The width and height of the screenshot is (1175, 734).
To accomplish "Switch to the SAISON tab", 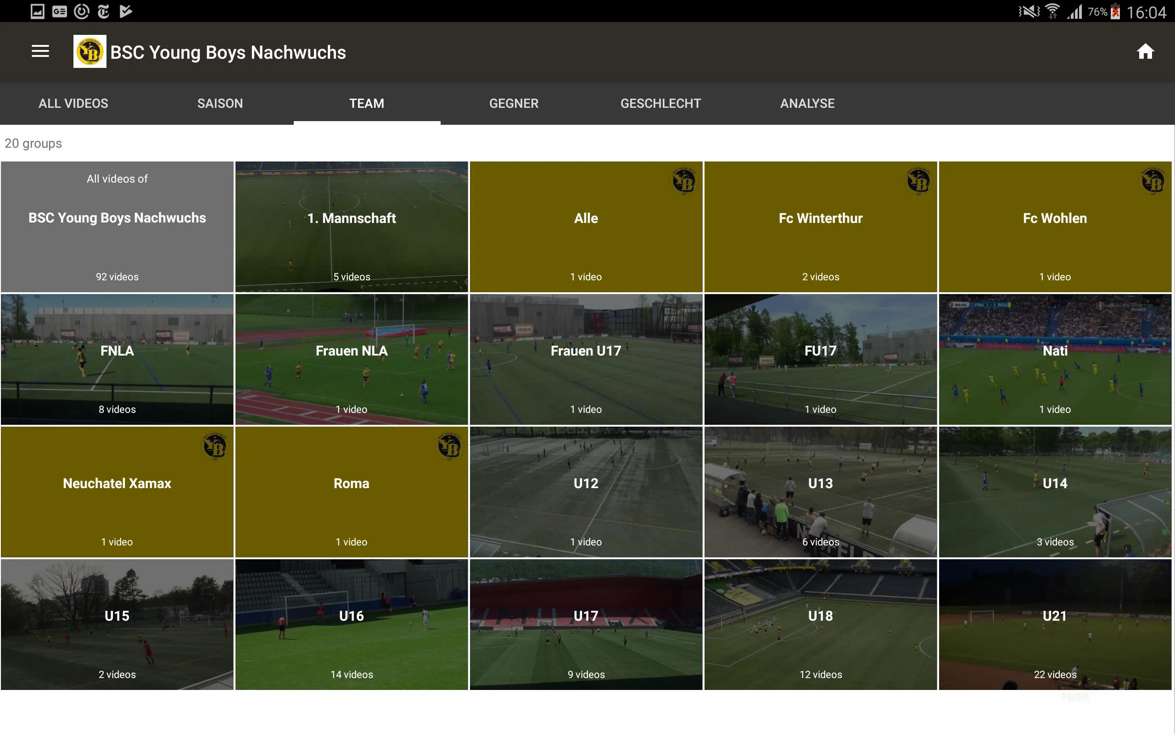I will pos(220,103).
